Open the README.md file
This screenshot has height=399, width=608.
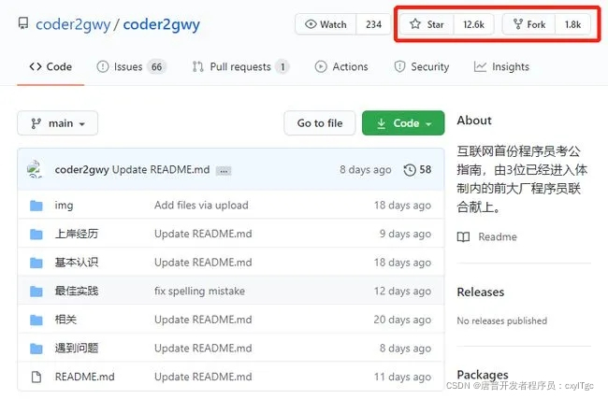click(x=84, y=377)
